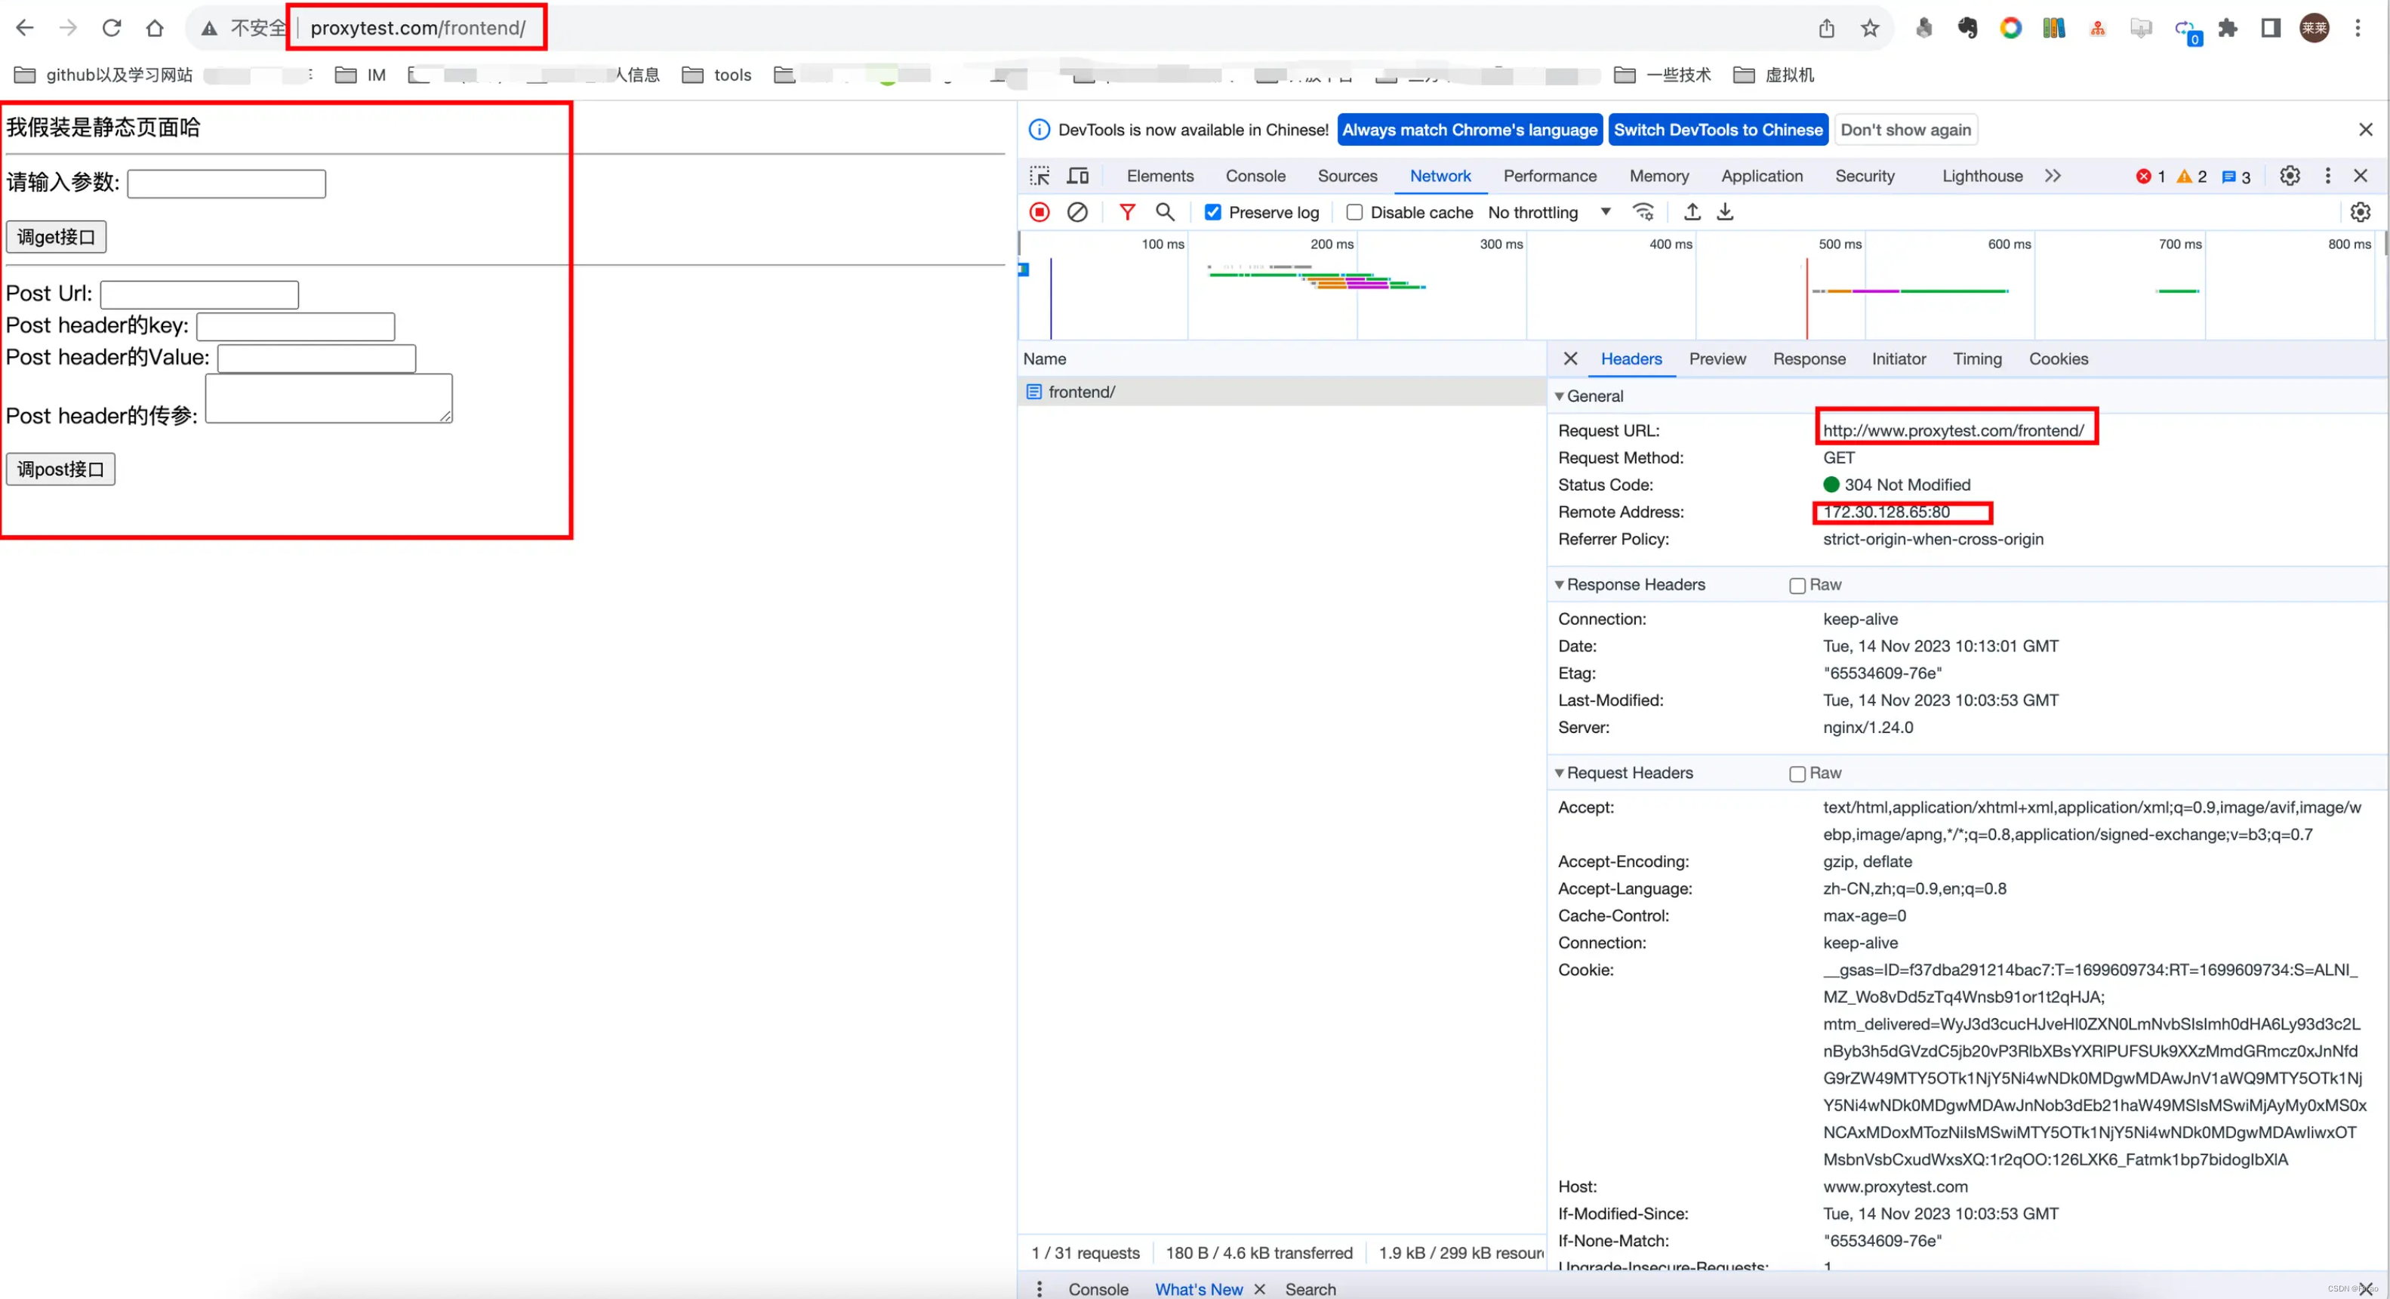The width and height of the screenshot is (2390, 1299).
Task: Open the Timing tab
Action: pos(1976,359)
